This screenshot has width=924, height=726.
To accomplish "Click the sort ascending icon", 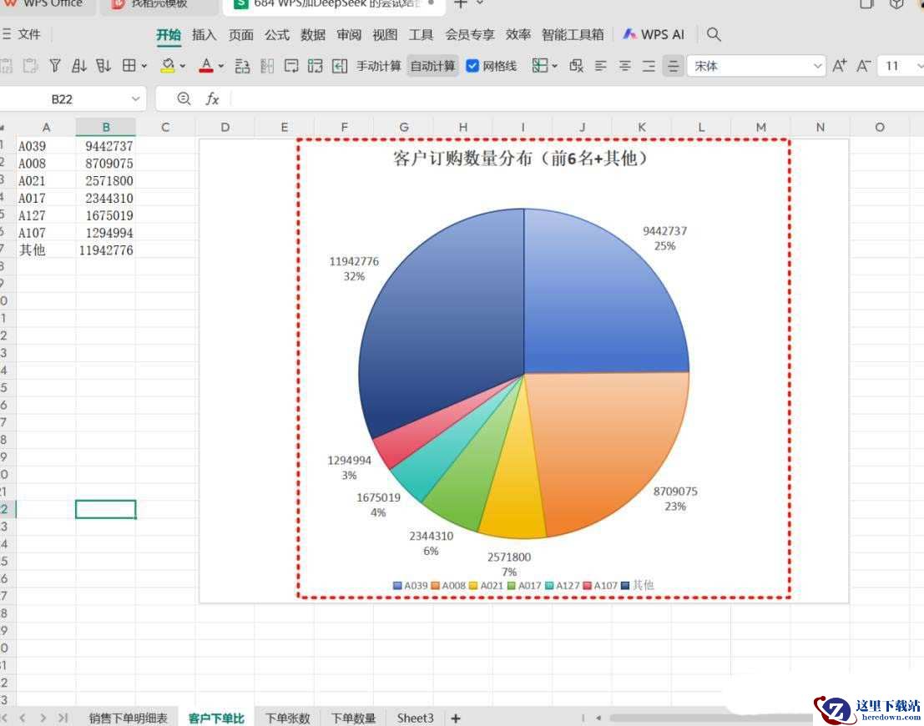I will coord(79,65).
